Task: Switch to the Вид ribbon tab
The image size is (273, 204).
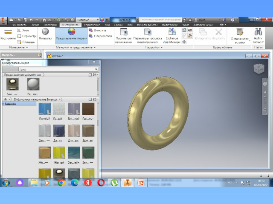Action: click(107, 25)
